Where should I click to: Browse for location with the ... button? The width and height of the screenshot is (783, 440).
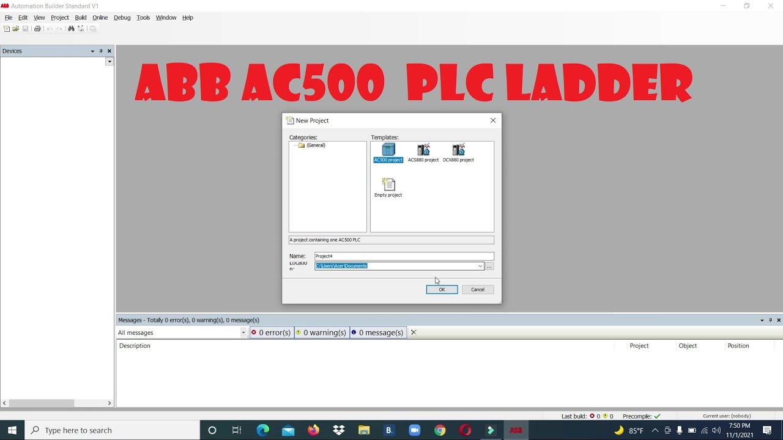pos(489,266)
